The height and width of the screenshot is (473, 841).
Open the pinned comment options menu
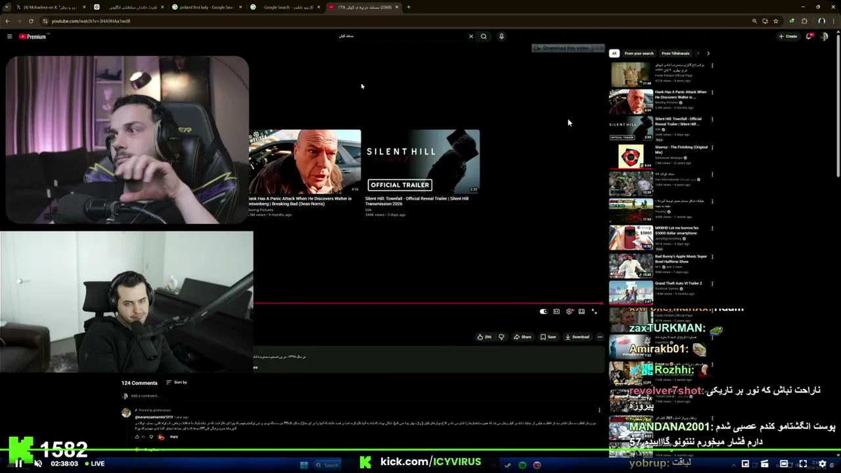(x=599, y=411)
